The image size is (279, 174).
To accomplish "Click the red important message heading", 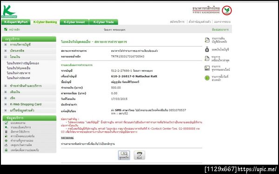I will (x=70, y=119).
